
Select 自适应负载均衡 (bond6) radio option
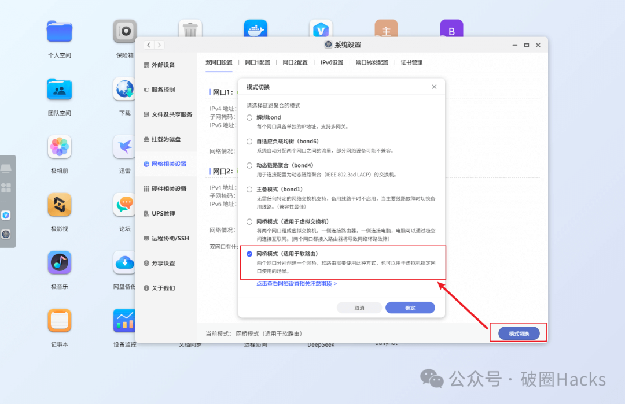pyautogui.click(x=249, y=141)
